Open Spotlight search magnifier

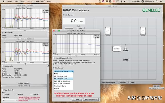pos(157,1)
